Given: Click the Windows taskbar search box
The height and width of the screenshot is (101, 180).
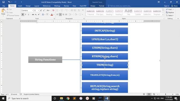Looking at the screenshot, I should pyautogui.click(x=29, y=98).
